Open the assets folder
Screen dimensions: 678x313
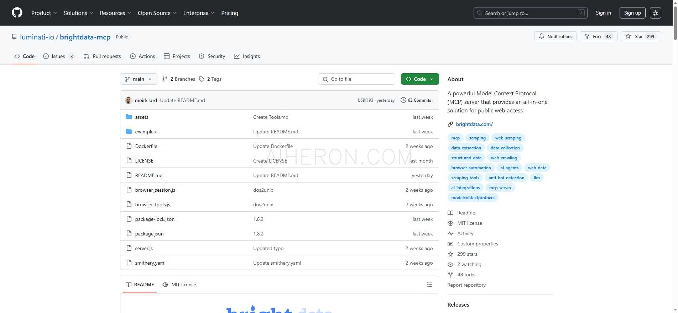(141, 117)
